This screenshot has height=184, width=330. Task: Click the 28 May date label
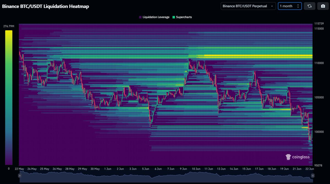point(70,169)
